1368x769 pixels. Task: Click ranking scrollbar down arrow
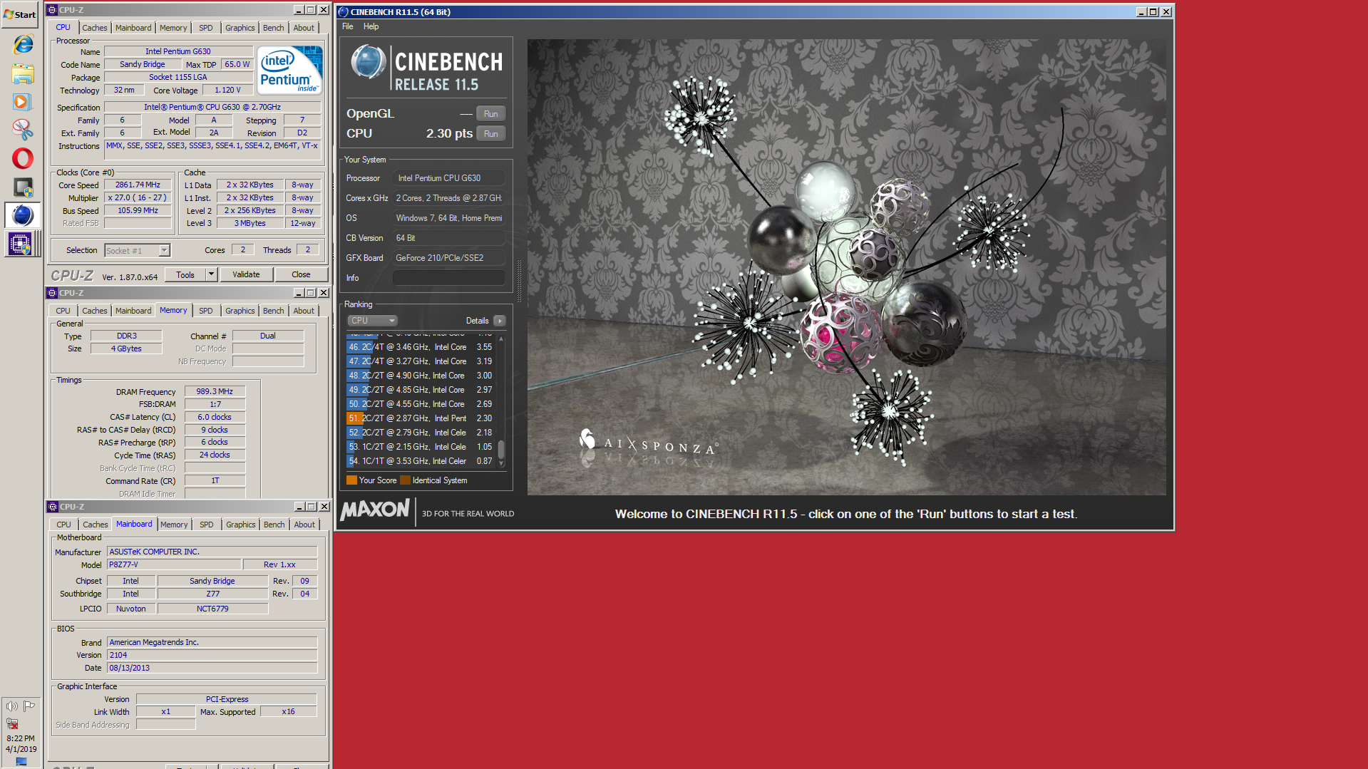point(501,463)
